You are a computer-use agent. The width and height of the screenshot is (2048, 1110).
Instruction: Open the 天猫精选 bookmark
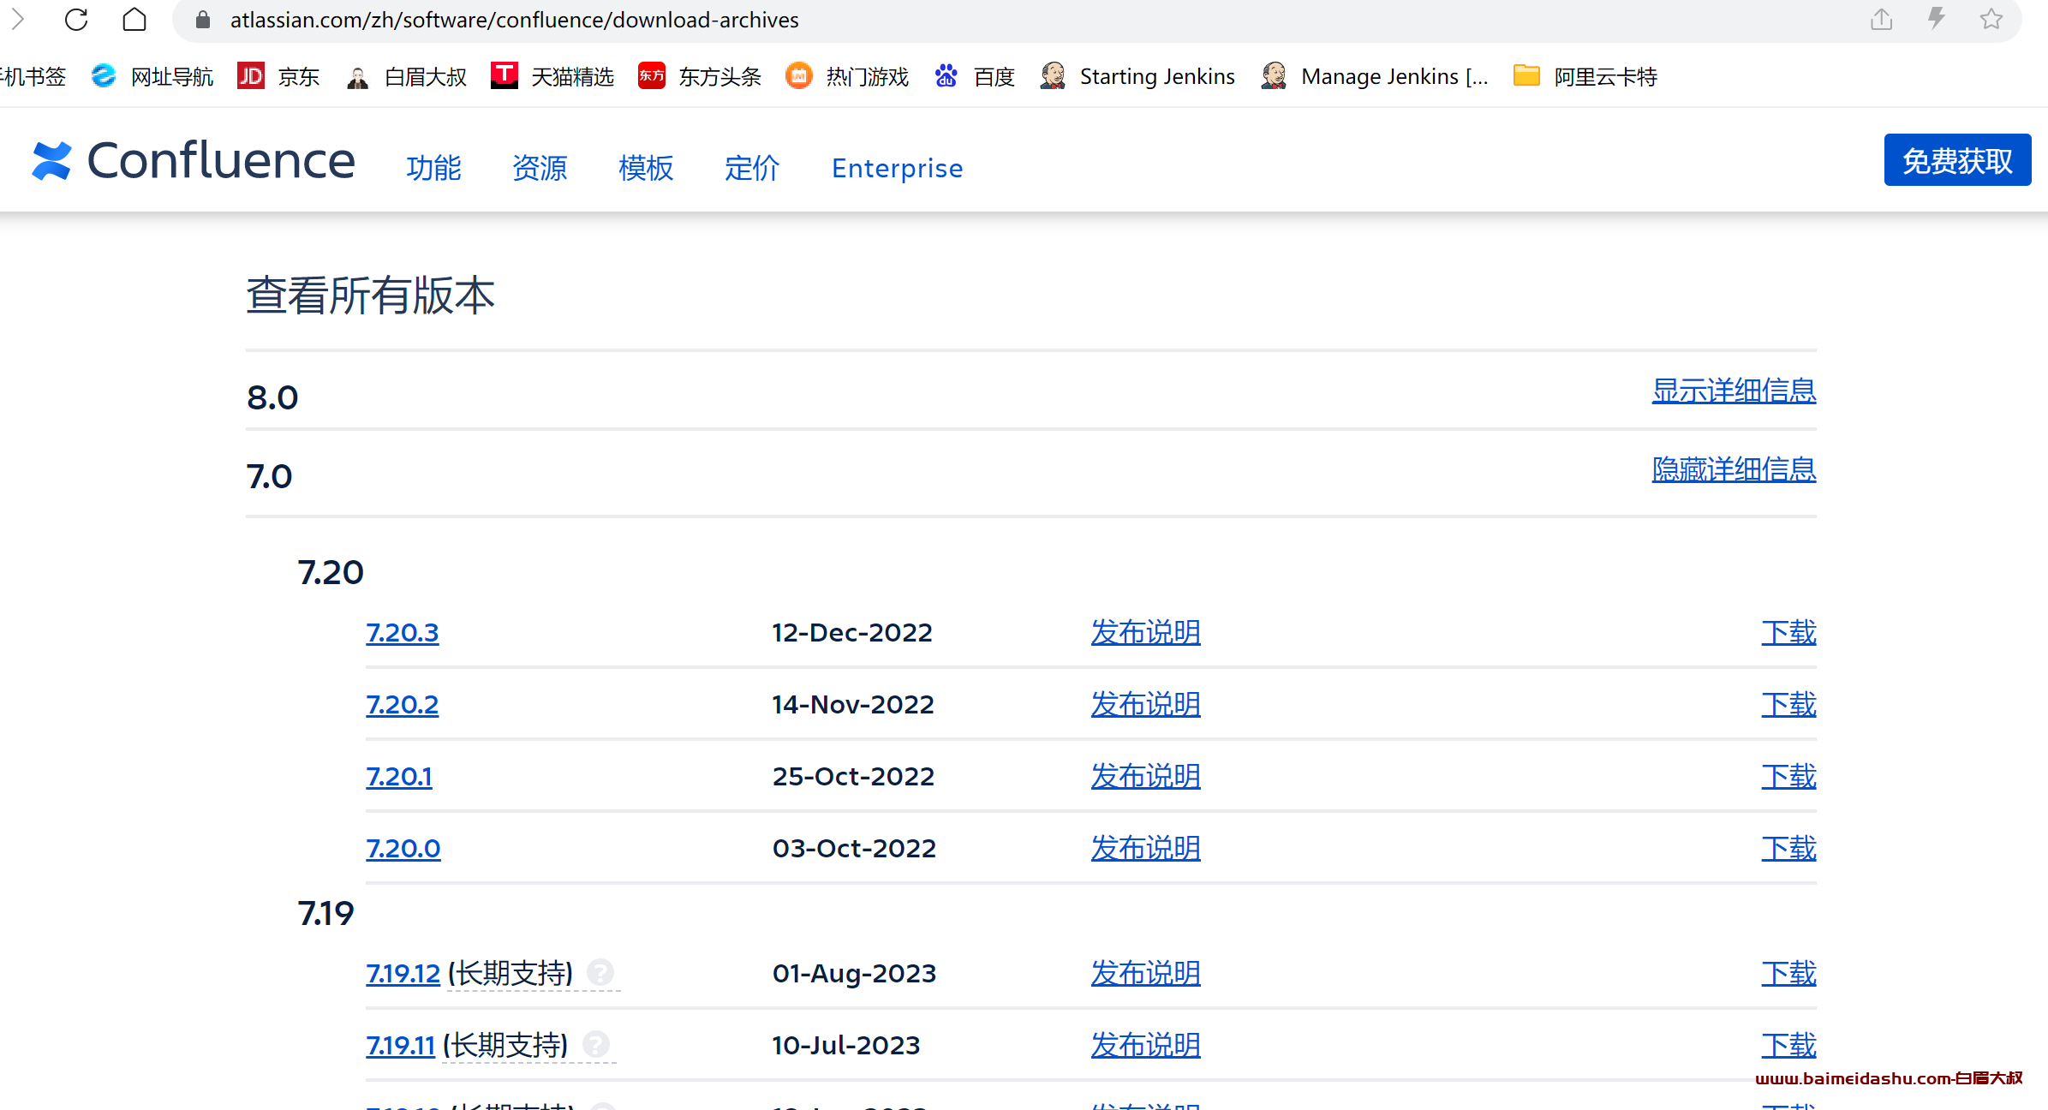coord(552,76)
